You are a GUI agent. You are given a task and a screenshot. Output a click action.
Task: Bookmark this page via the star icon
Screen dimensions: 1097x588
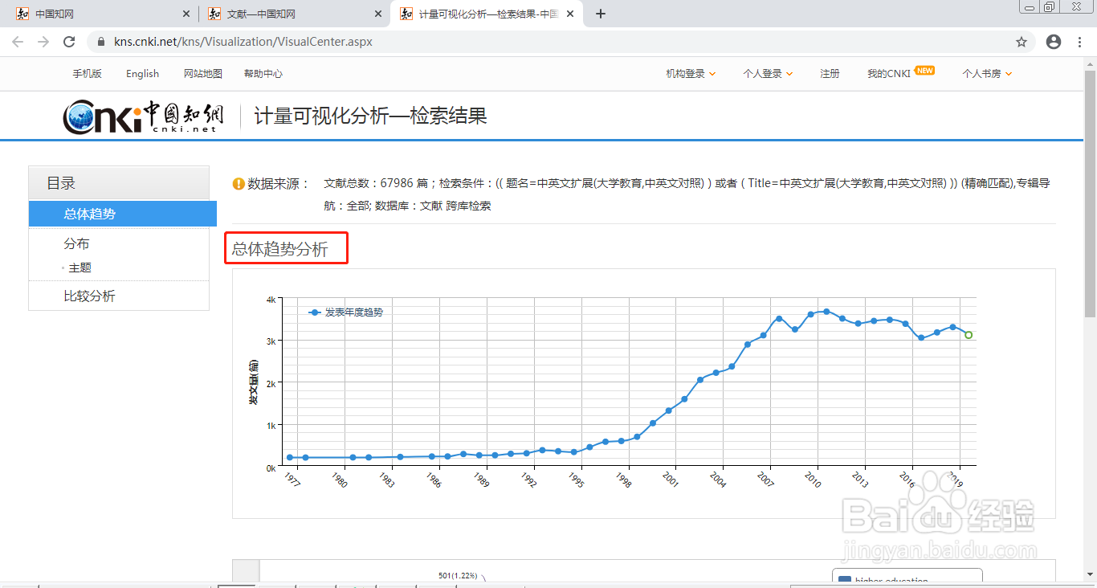click(x=1021, y=42)
